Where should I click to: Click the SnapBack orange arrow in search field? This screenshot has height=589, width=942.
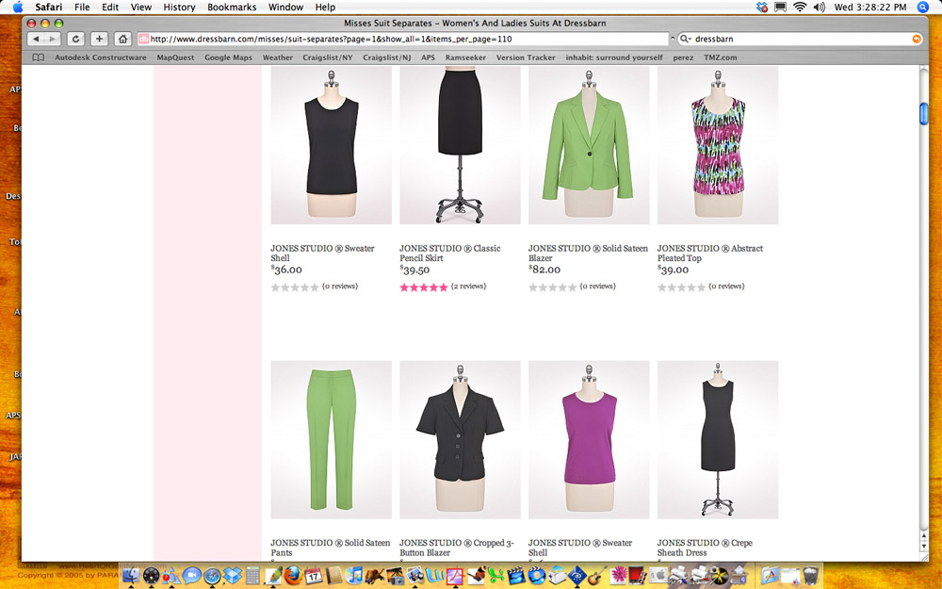click(x=917, y=39)
